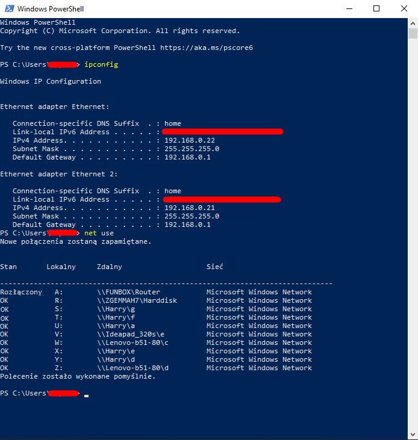Image resolution: width=418 pixels, height=440 pixels.
Task: Maximize the PowerShell window
Action: 376,9
